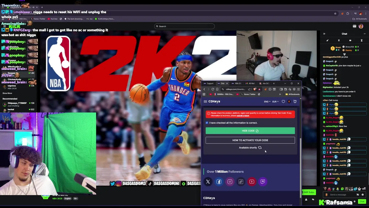Viewport: 369px width, 208px height.
Task: Collapse the Kick chat panel
Action: (x=324, y=34)
